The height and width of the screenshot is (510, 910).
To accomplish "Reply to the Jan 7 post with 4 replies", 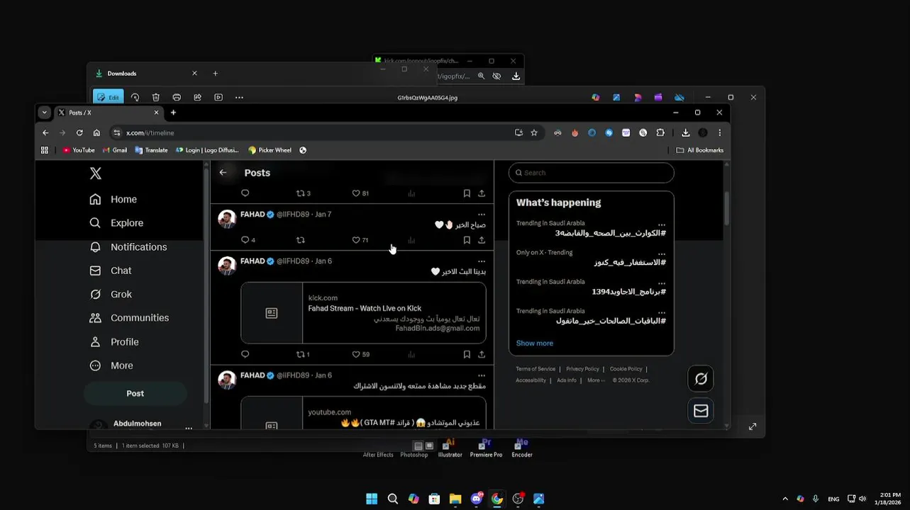I will coord(248,240).
